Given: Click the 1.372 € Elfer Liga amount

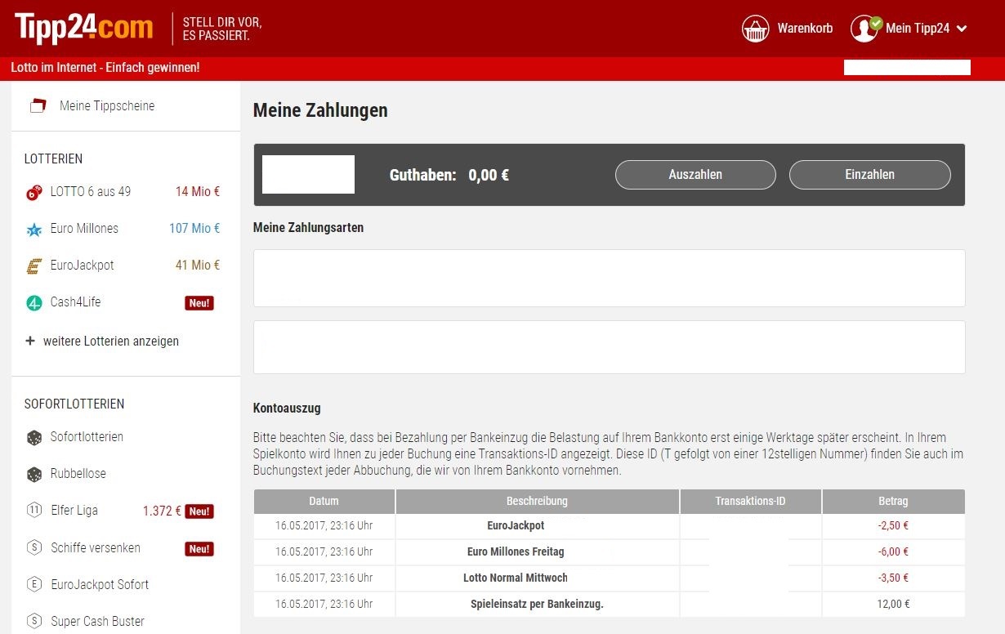Looking at the screenshot, I should [162, 511].
